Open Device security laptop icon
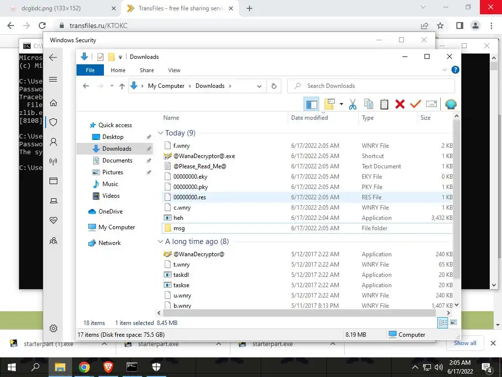This screenshot has width=502, height=377. click(53, 201)
